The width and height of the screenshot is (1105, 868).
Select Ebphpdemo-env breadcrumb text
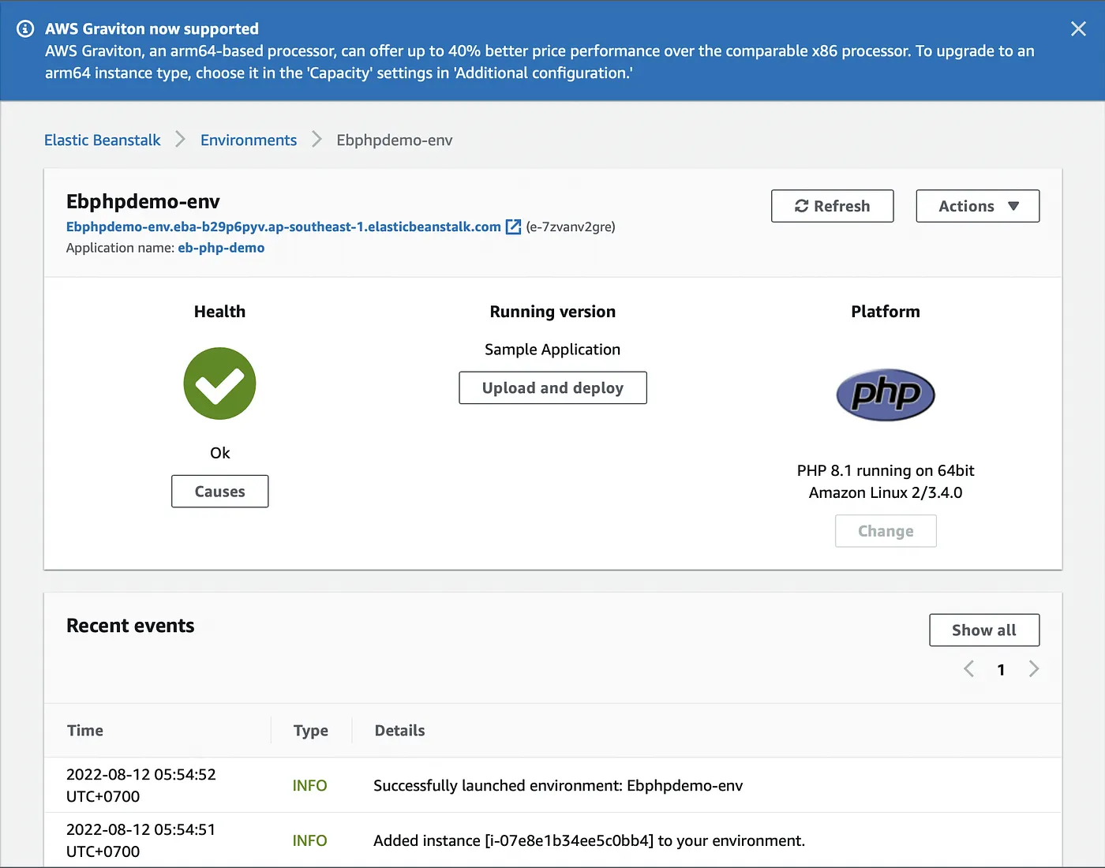point(395,140)
